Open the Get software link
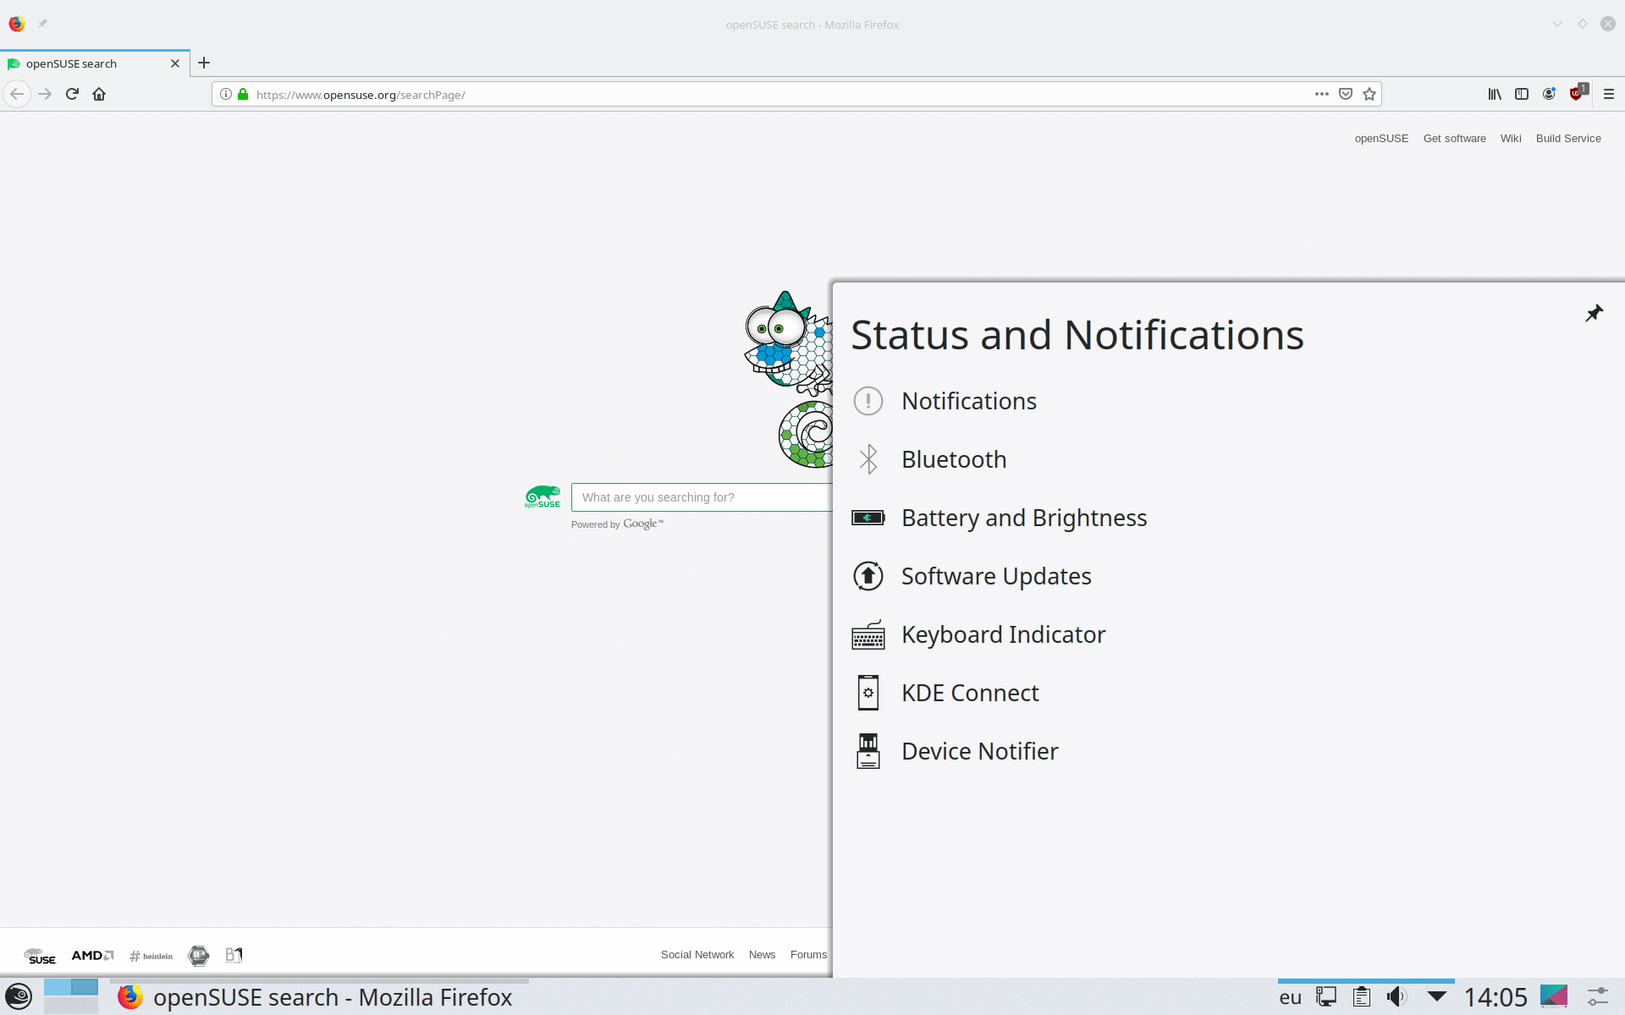Screen dimensions: 1625x1015 click(x=1454, y=139)
